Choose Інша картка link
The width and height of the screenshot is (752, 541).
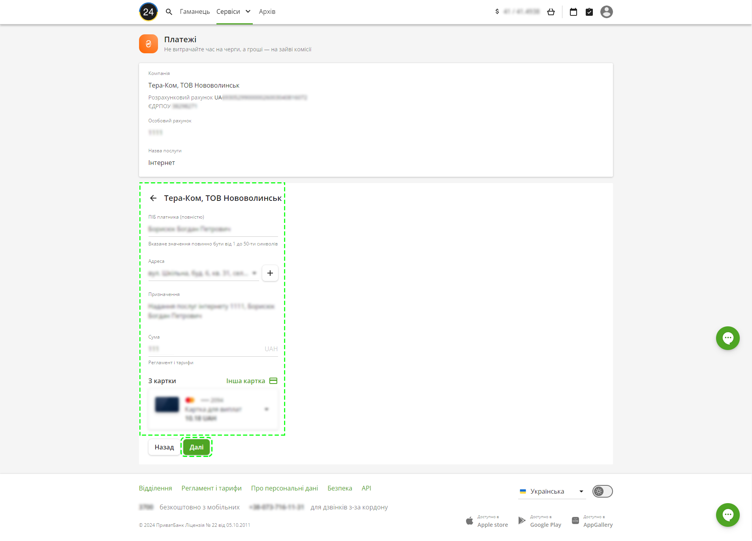pos(246,381)
